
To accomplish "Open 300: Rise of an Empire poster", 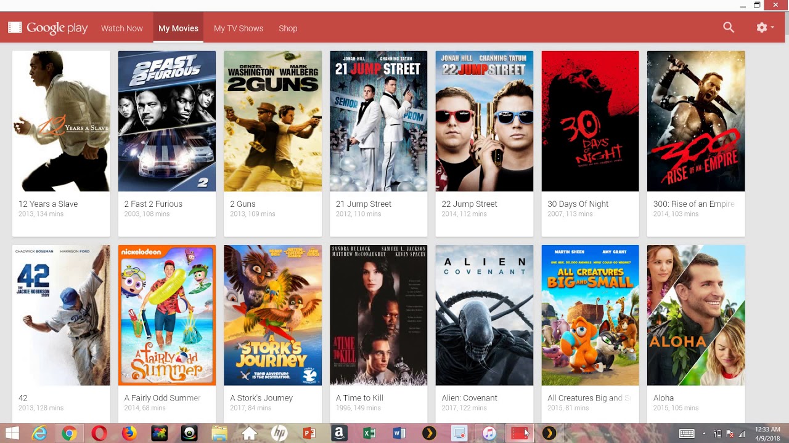I will [x=696, y=121].
